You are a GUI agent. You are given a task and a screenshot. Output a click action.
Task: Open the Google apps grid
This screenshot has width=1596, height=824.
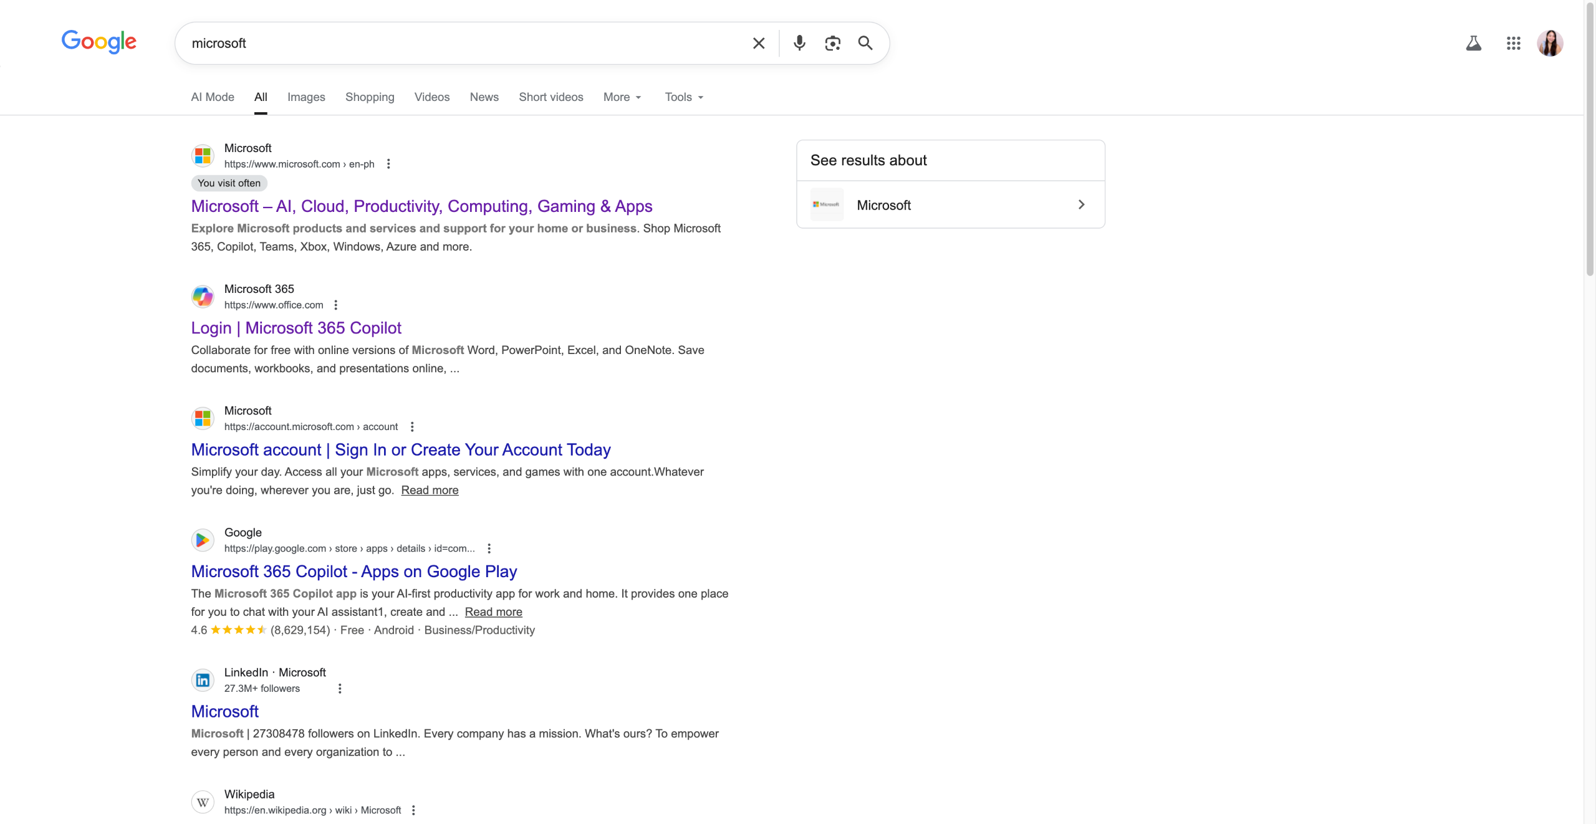coord(1513,43)
